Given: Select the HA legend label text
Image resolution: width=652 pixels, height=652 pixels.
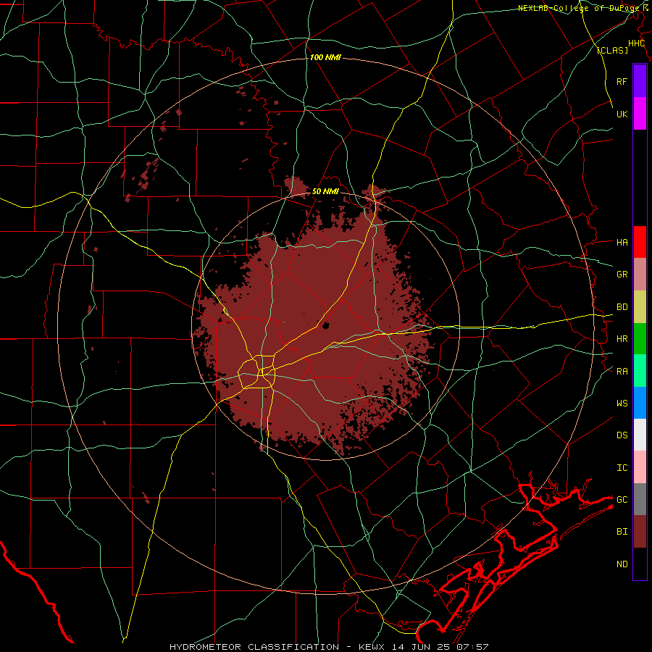Looking at the screenshot, I should click(622, 243).
